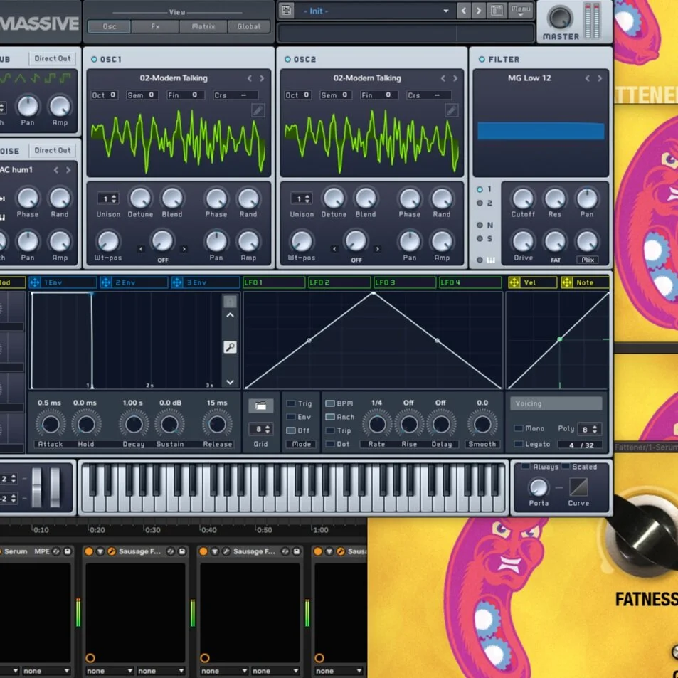The width and height of the screenshot is (678, 678).
Task: Click the envelope scroll down chevron
Action: 230,382
